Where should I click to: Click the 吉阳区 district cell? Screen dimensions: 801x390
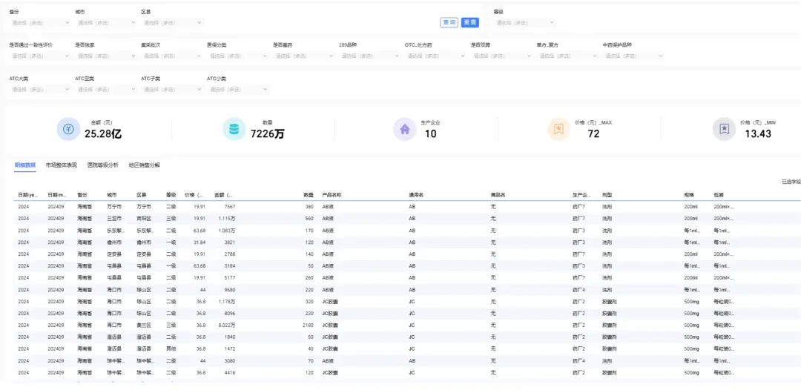tap(144, 219)
